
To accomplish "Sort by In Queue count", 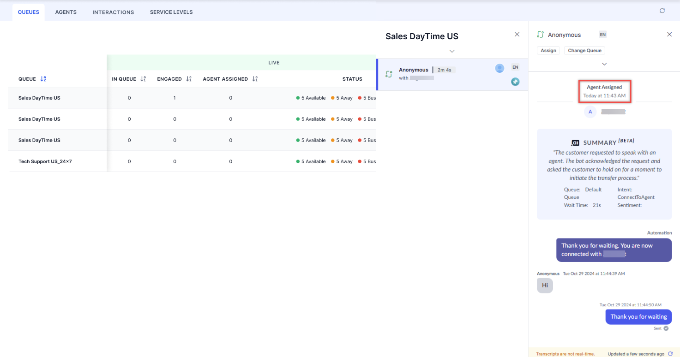I will click(143, 79).
